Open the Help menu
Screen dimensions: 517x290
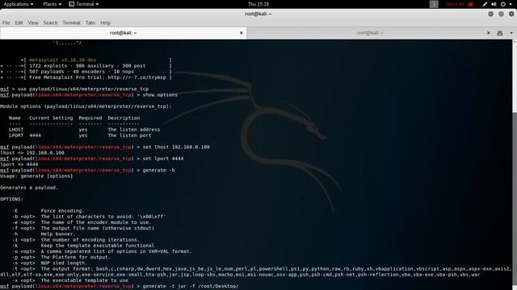pos(105,23)
